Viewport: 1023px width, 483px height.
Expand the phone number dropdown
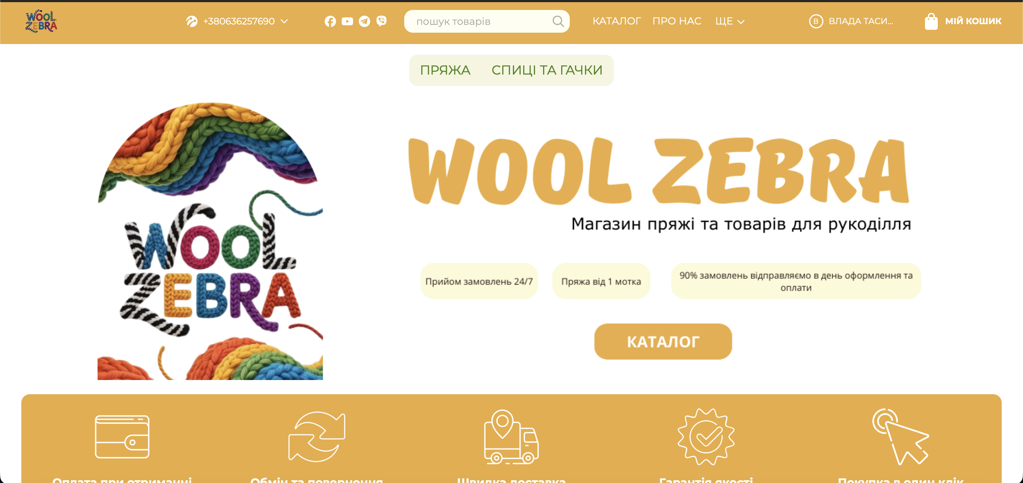[x=284, y=21]
